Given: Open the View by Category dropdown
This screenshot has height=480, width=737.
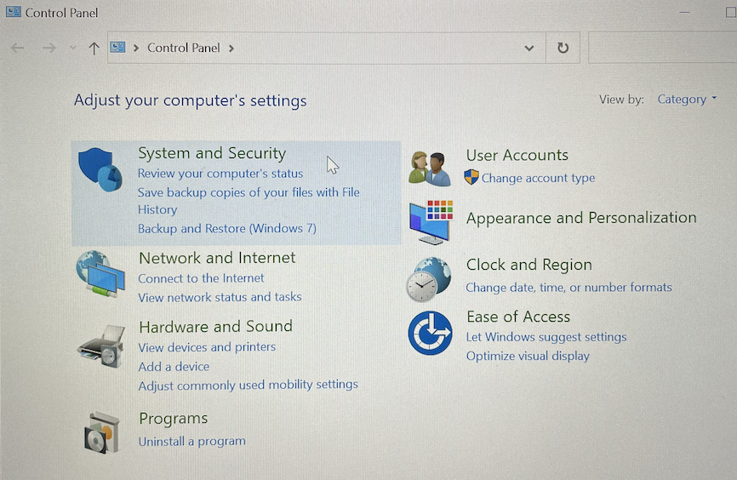Looking at the screenshot, I should tap(687, 100).
